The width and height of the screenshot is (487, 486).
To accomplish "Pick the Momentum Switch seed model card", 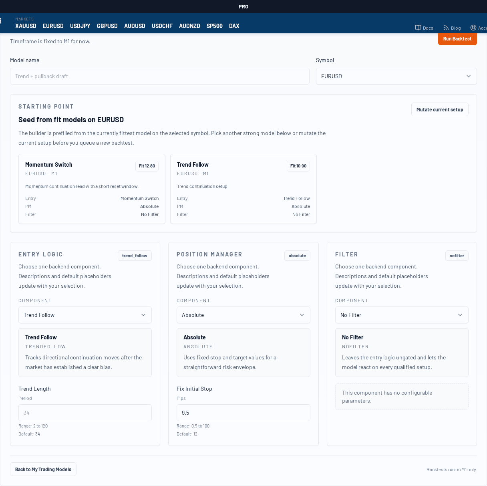I will 92,189.
